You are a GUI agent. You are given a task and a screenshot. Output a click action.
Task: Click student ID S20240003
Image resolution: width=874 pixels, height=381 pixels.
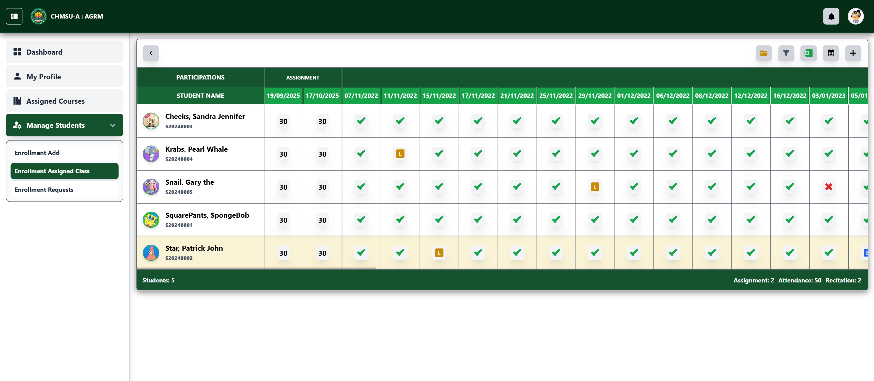pyautogui.click(x=179, y=126)
